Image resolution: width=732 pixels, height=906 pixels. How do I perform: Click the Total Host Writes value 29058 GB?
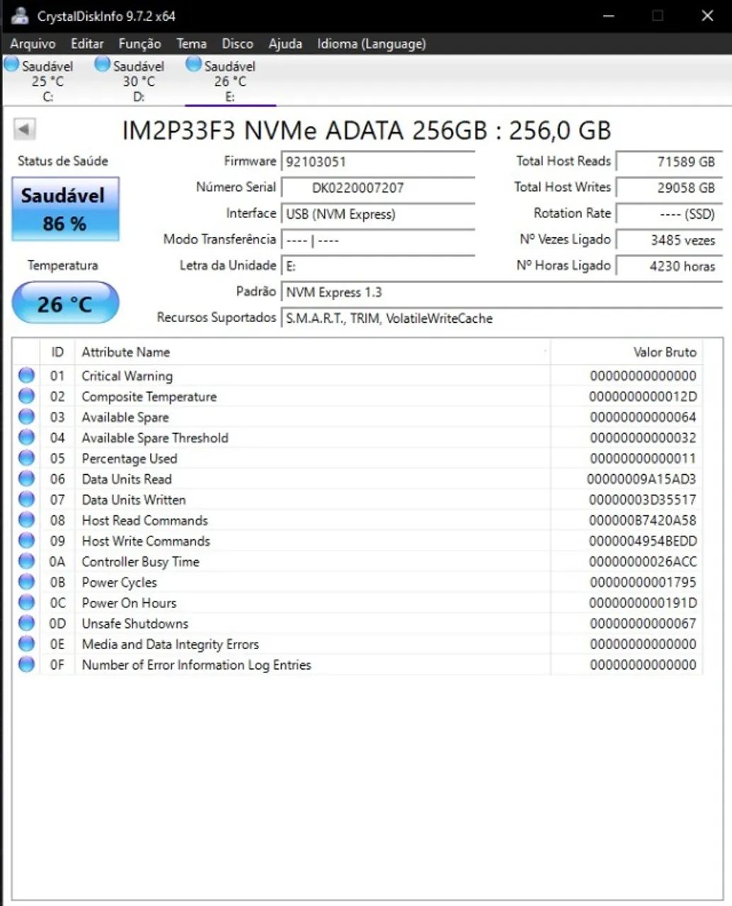pos(669,188)
